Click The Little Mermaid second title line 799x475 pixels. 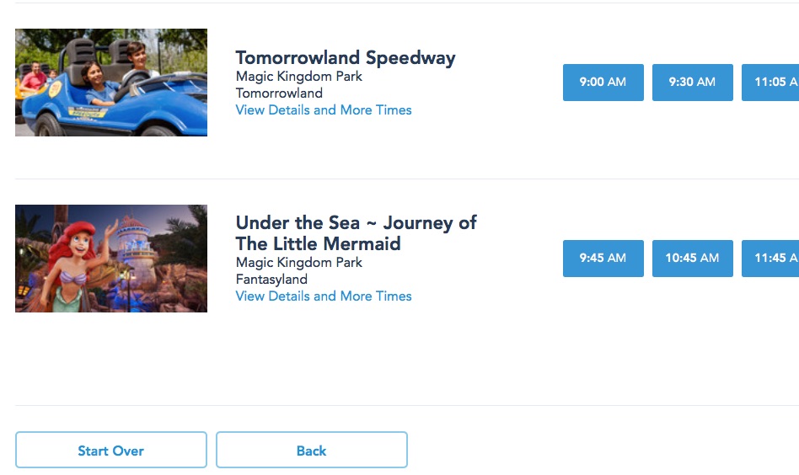pyautogui.click(x=318, y=244)
